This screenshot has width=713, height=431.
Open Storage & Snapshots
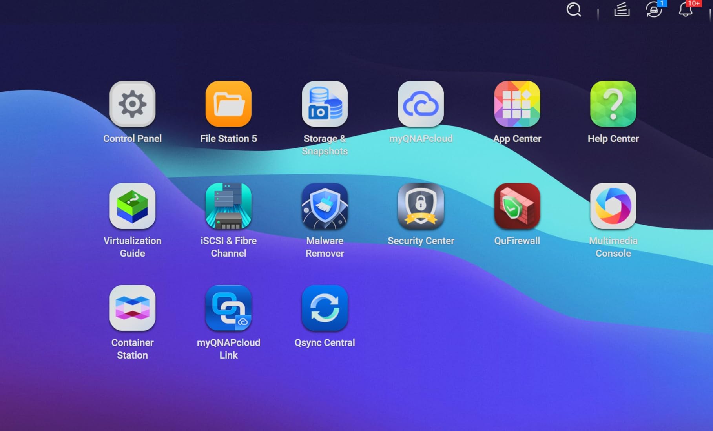tap(325, 104)
